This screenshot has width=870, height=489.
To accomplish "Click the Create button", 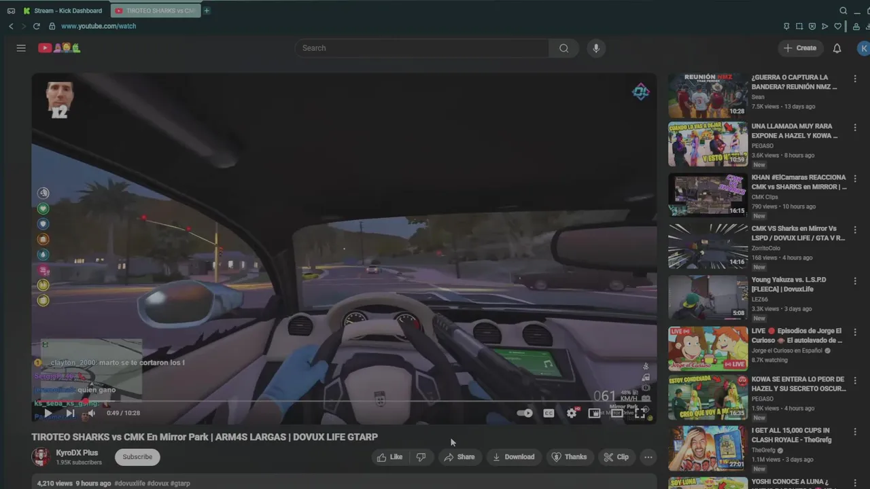I will (x=800, y=48).
